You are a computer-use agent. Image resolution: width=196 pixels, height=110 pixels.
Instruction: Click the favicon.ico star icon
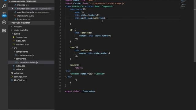coord(13,37)
